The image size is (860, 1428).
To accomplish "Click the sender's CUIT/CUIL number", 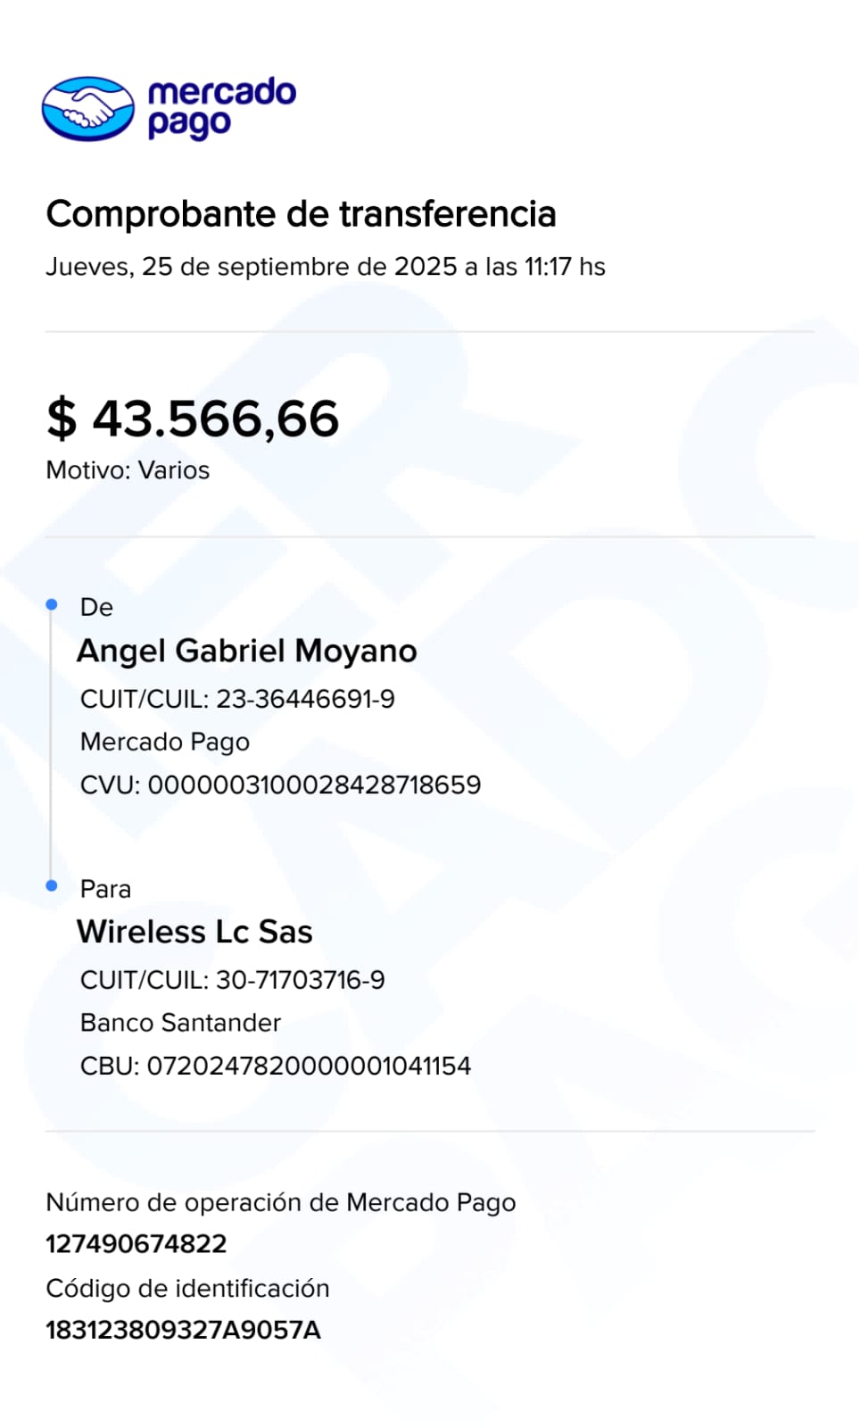I will [x=305, y=699].
